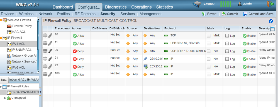
Task: Click the left sidebar vertical scrollbar
Action: coord(38,44)
